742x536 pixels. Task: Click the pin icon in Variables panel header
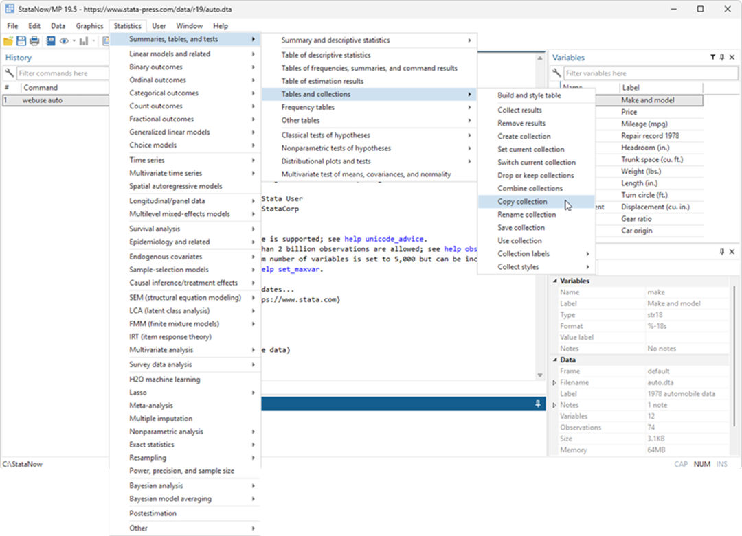(x=722, y=57)
